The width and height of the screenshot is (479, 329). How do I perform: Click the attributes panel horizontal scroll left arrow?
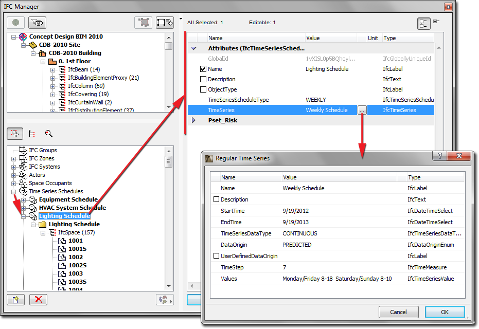pos(192,286)
